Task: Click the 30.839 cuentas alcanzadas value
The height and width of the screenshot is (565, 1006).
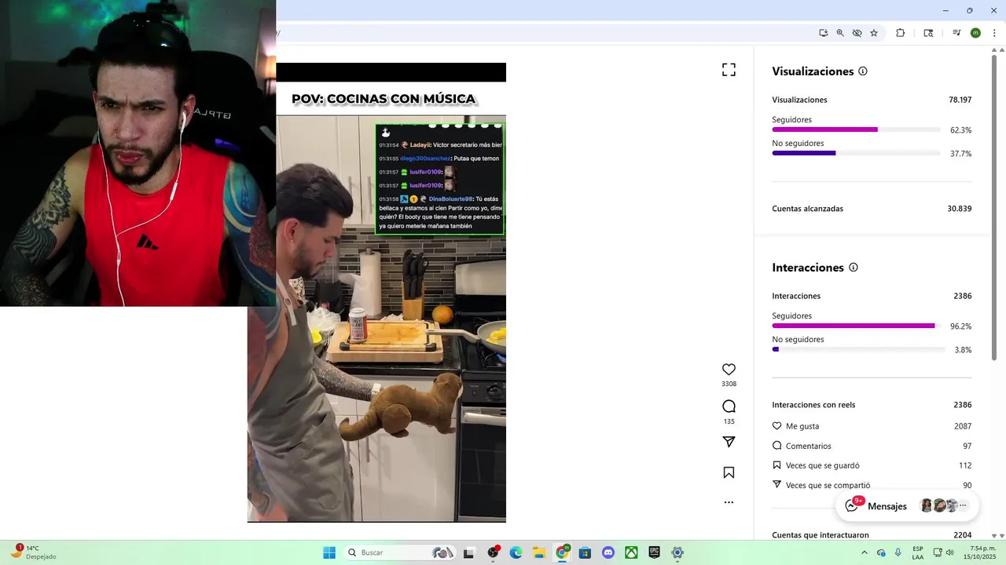Action: click(960, 209)
